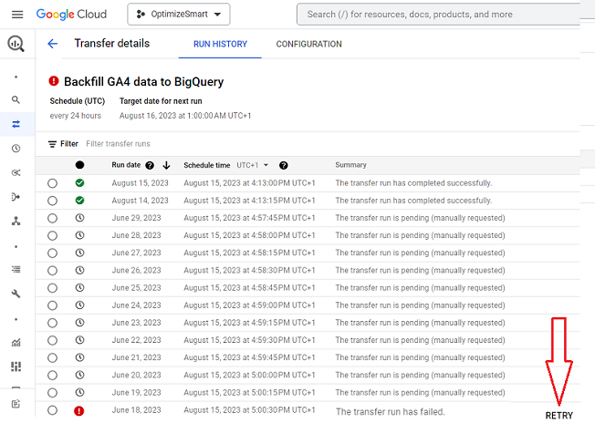Open the wrench sidebar icon

coord(16,294)
